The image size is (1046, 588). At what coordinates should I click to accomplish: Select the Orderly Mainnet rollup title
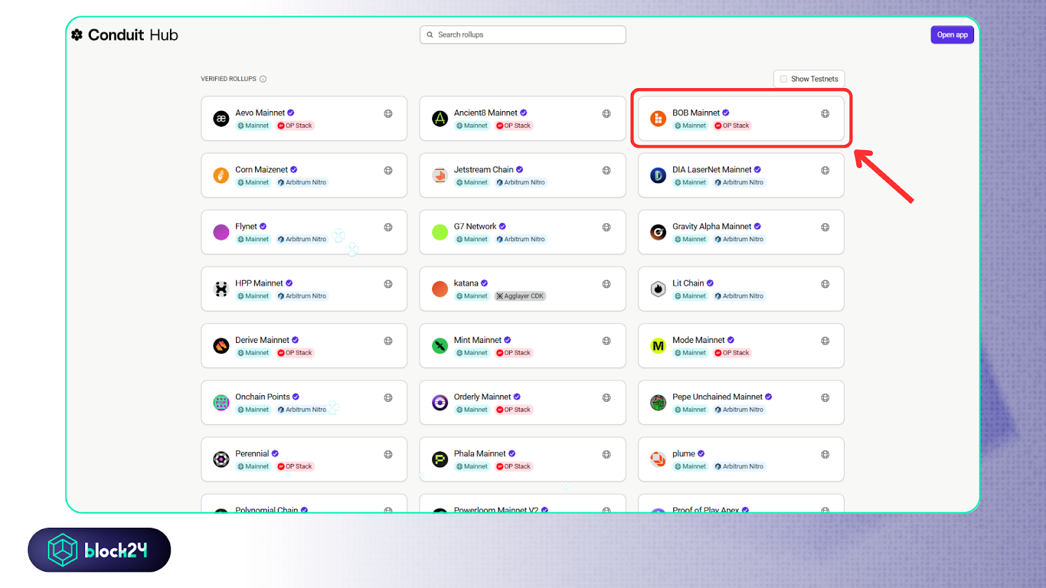click(482, 397)
